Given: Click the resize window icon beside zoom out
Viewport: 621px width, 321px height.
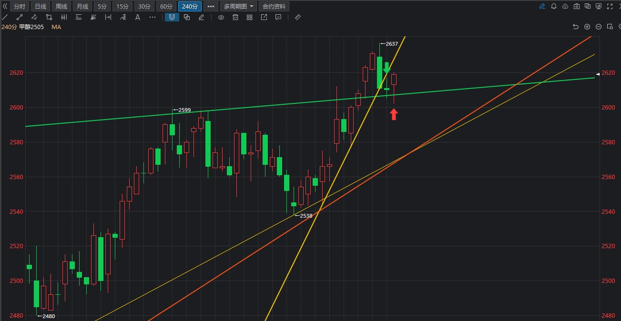Looking at the screenshot, I should tap(610, 27).
